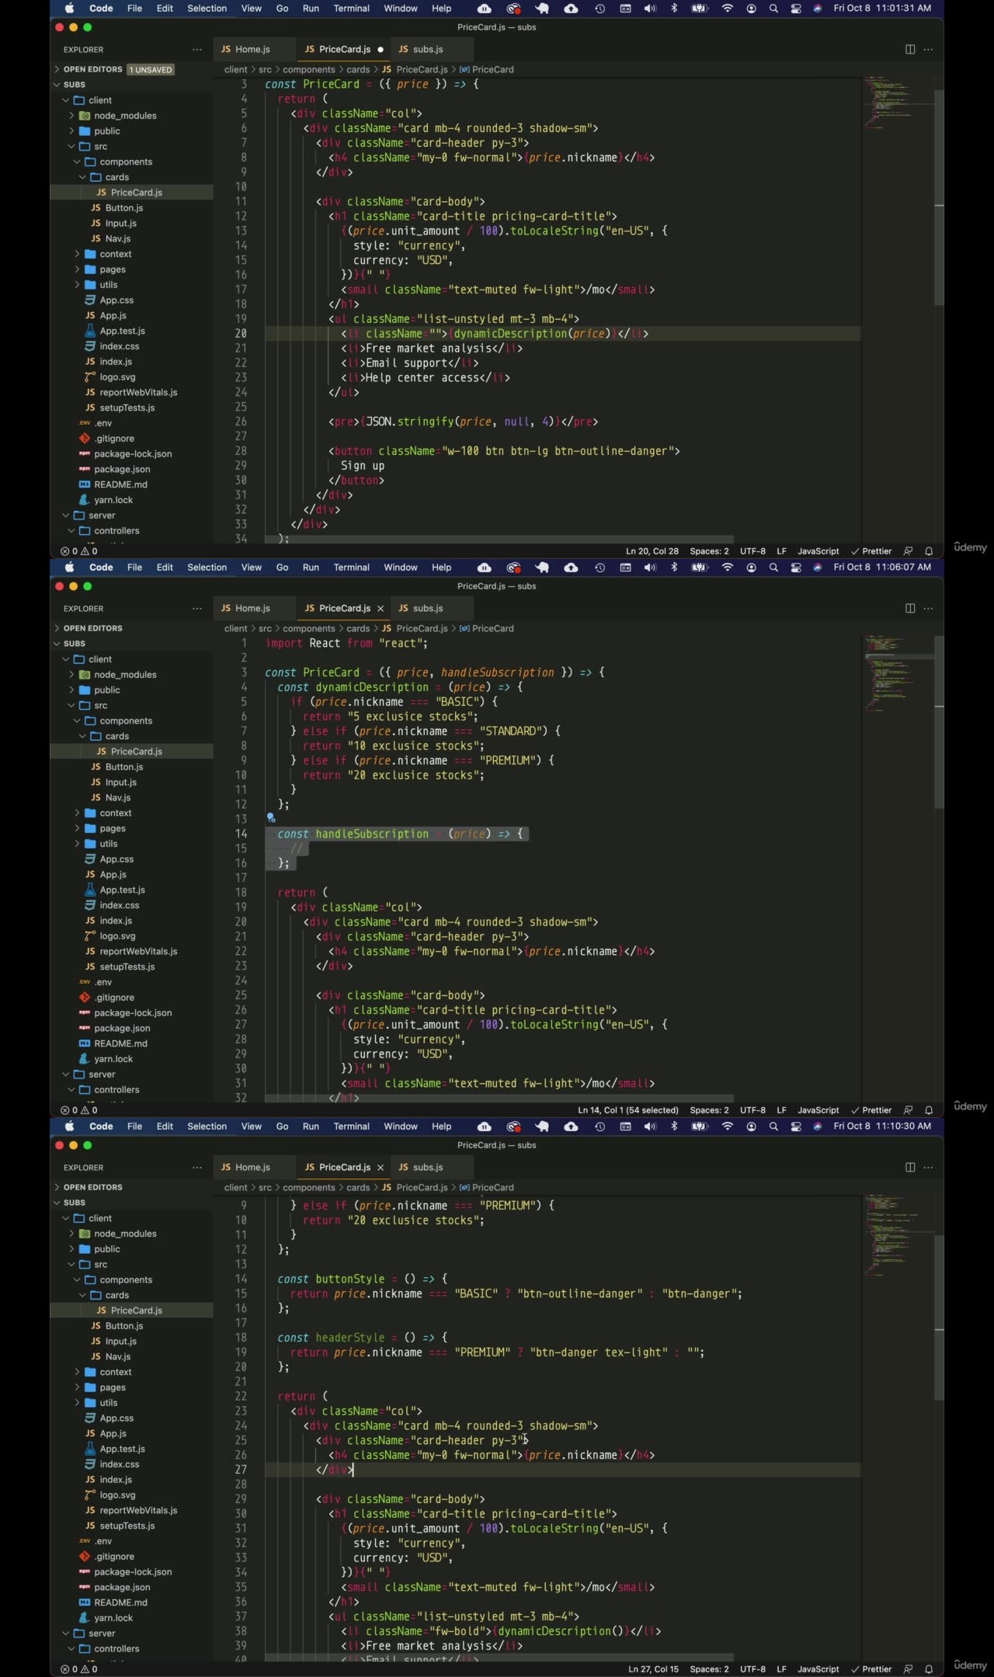Click notifications bell in bottom window status bar
The image size is (994, 1677).
[x=929, y=1669]
